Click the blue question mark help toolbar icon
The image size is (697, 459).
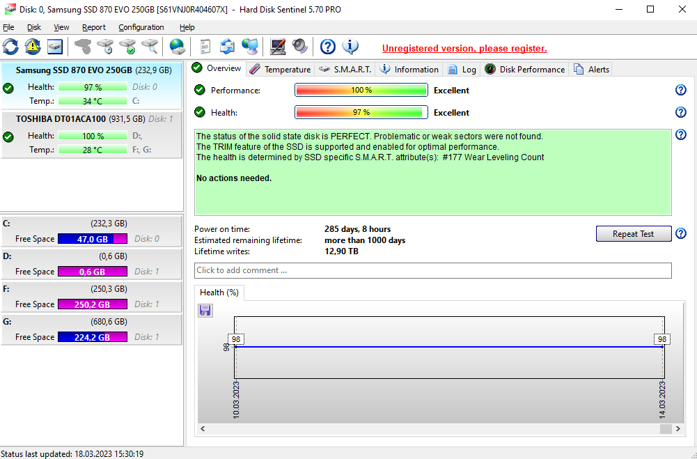coord(327,46)
